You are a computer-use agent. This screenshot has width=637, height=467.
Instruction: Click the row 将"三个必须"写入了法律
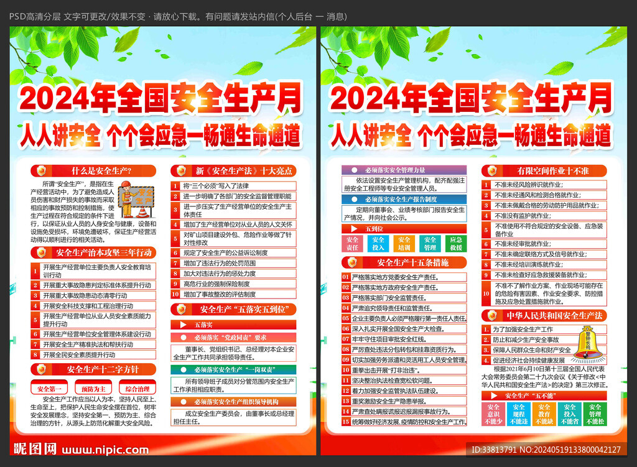coord(234,186)
